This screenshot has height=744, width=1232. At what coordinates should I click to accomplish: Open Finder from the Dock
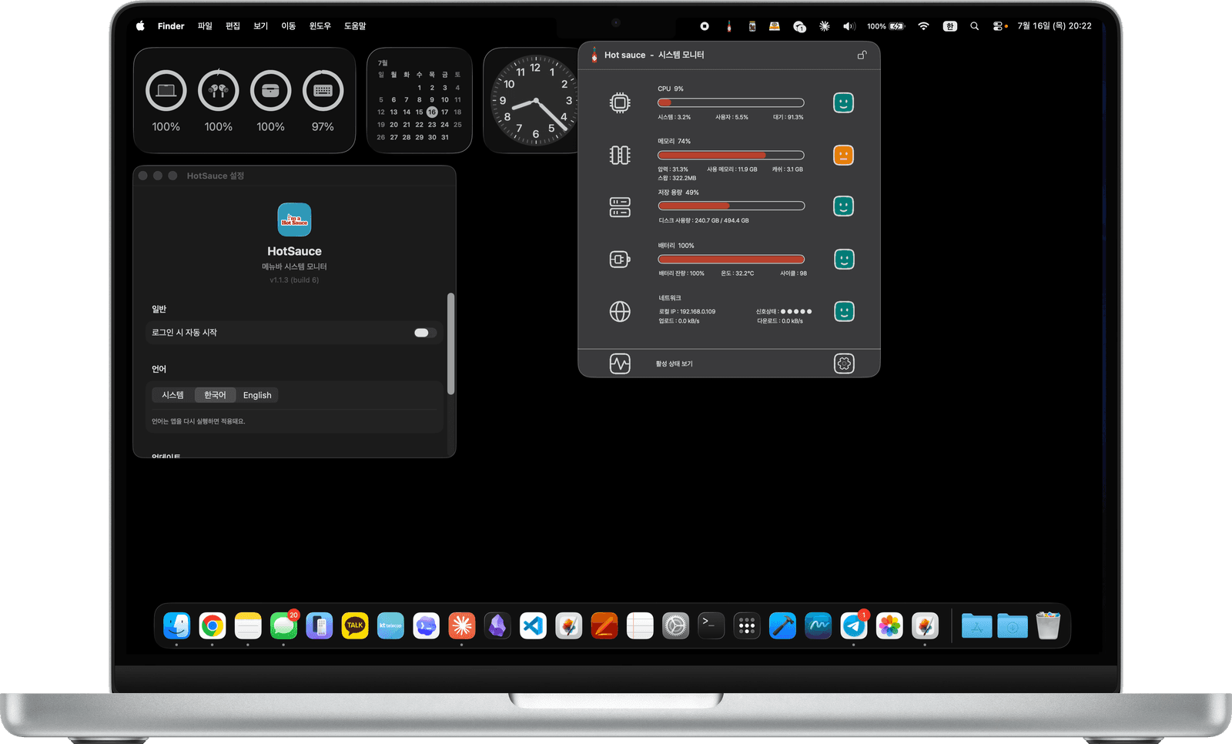177,625
